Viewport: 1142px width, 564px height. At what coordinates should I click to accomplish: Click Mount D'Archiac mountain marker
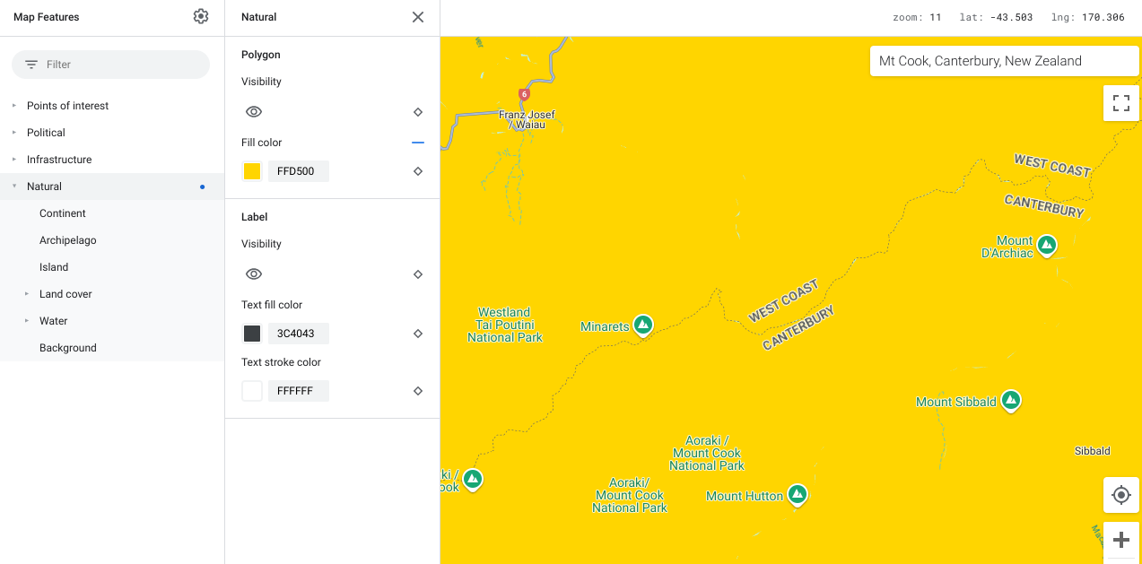tap(1046, 244)
